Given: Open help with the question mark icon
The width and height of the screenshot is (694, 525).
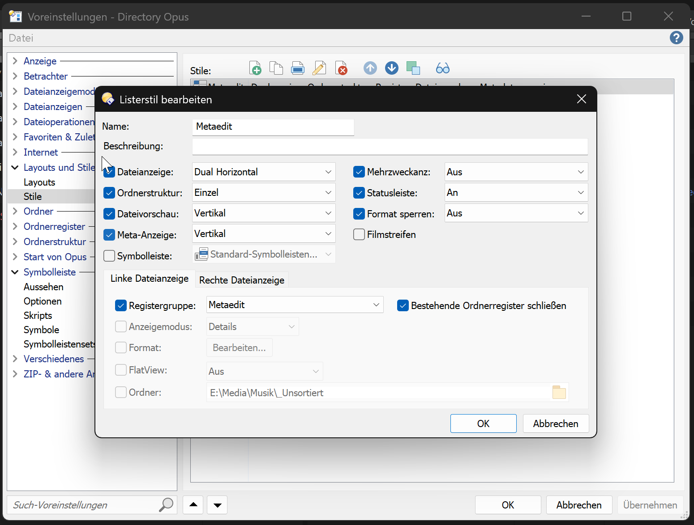Looking at the screenshot, I should (x=677, y=38).
